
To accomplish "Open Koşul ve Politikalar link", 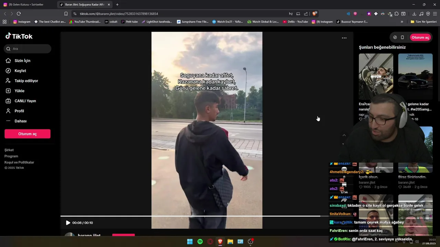I will (x=19, y=162).
